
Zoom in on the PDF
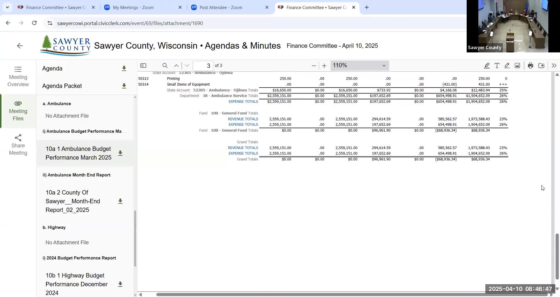(x=324, y=66)
